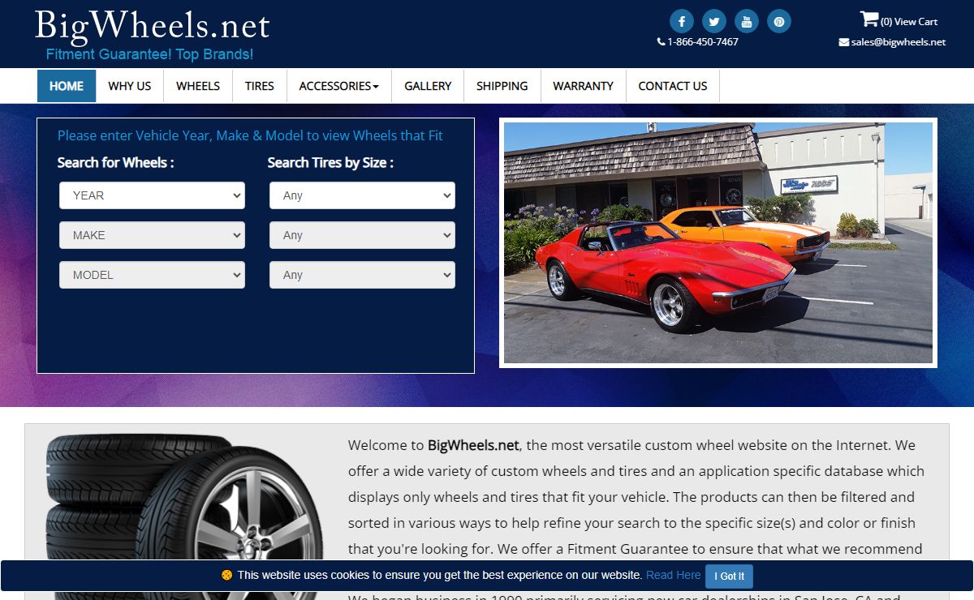
Task: Click the sales@bigwheels.net email link
Action: (899, 42)
